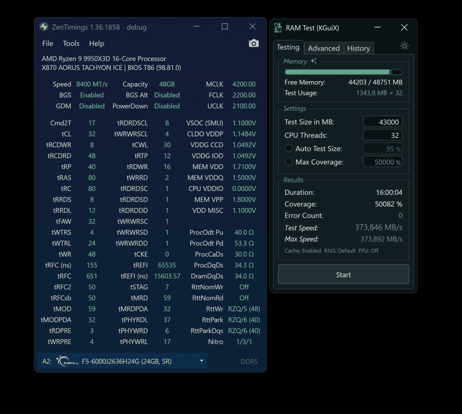
Task: Switch to the Testing tab
Action: pos(288,47)
